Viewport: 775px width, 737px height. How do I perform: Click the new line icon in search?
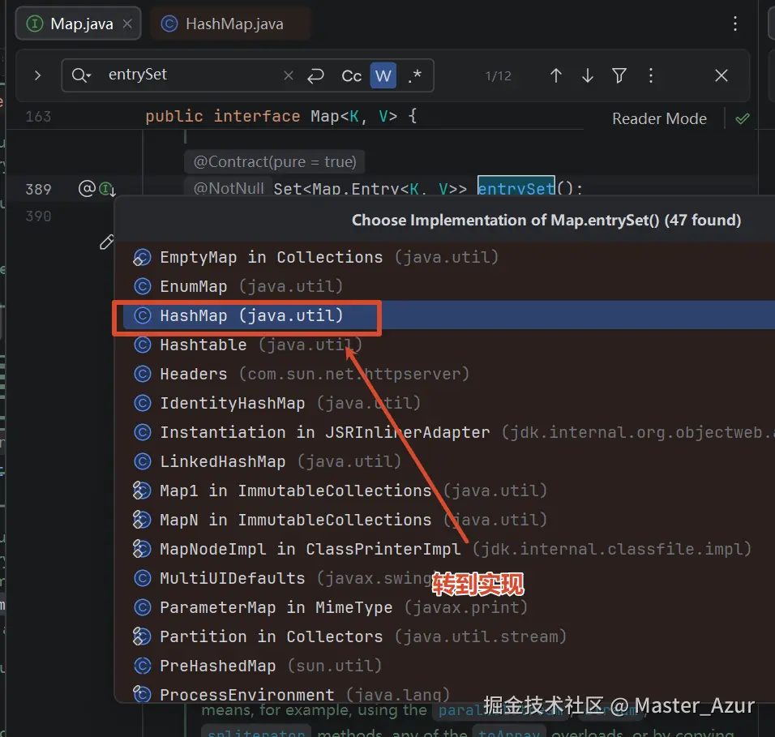tap(315, 75)
